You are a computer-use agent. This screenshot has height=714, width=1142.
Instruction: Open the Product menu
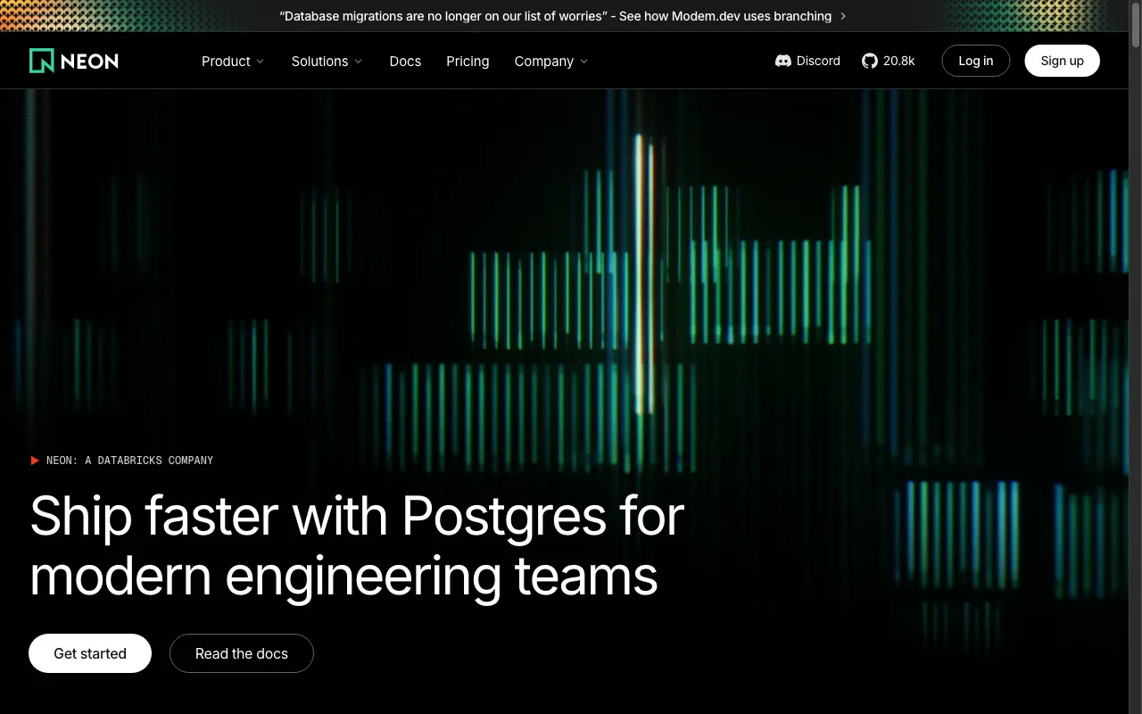233,61
